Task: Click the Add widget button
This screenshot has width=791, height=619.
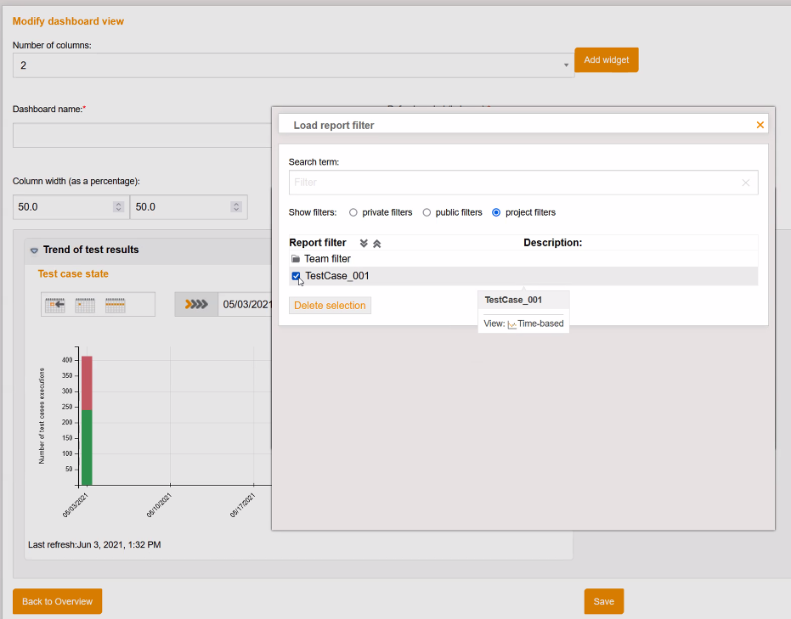Action: click(606, 59)
